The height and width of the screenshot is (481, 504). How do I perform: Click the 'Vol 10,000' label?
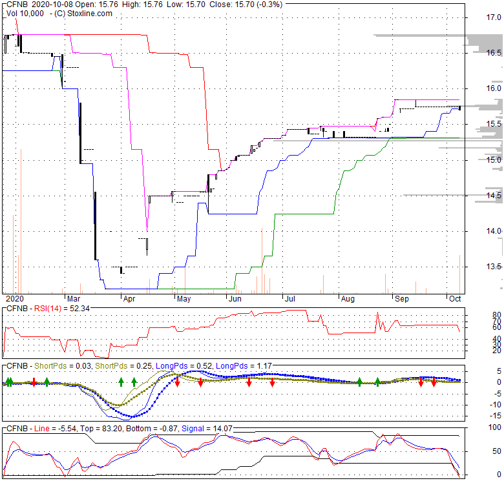[x=25, y=14]
